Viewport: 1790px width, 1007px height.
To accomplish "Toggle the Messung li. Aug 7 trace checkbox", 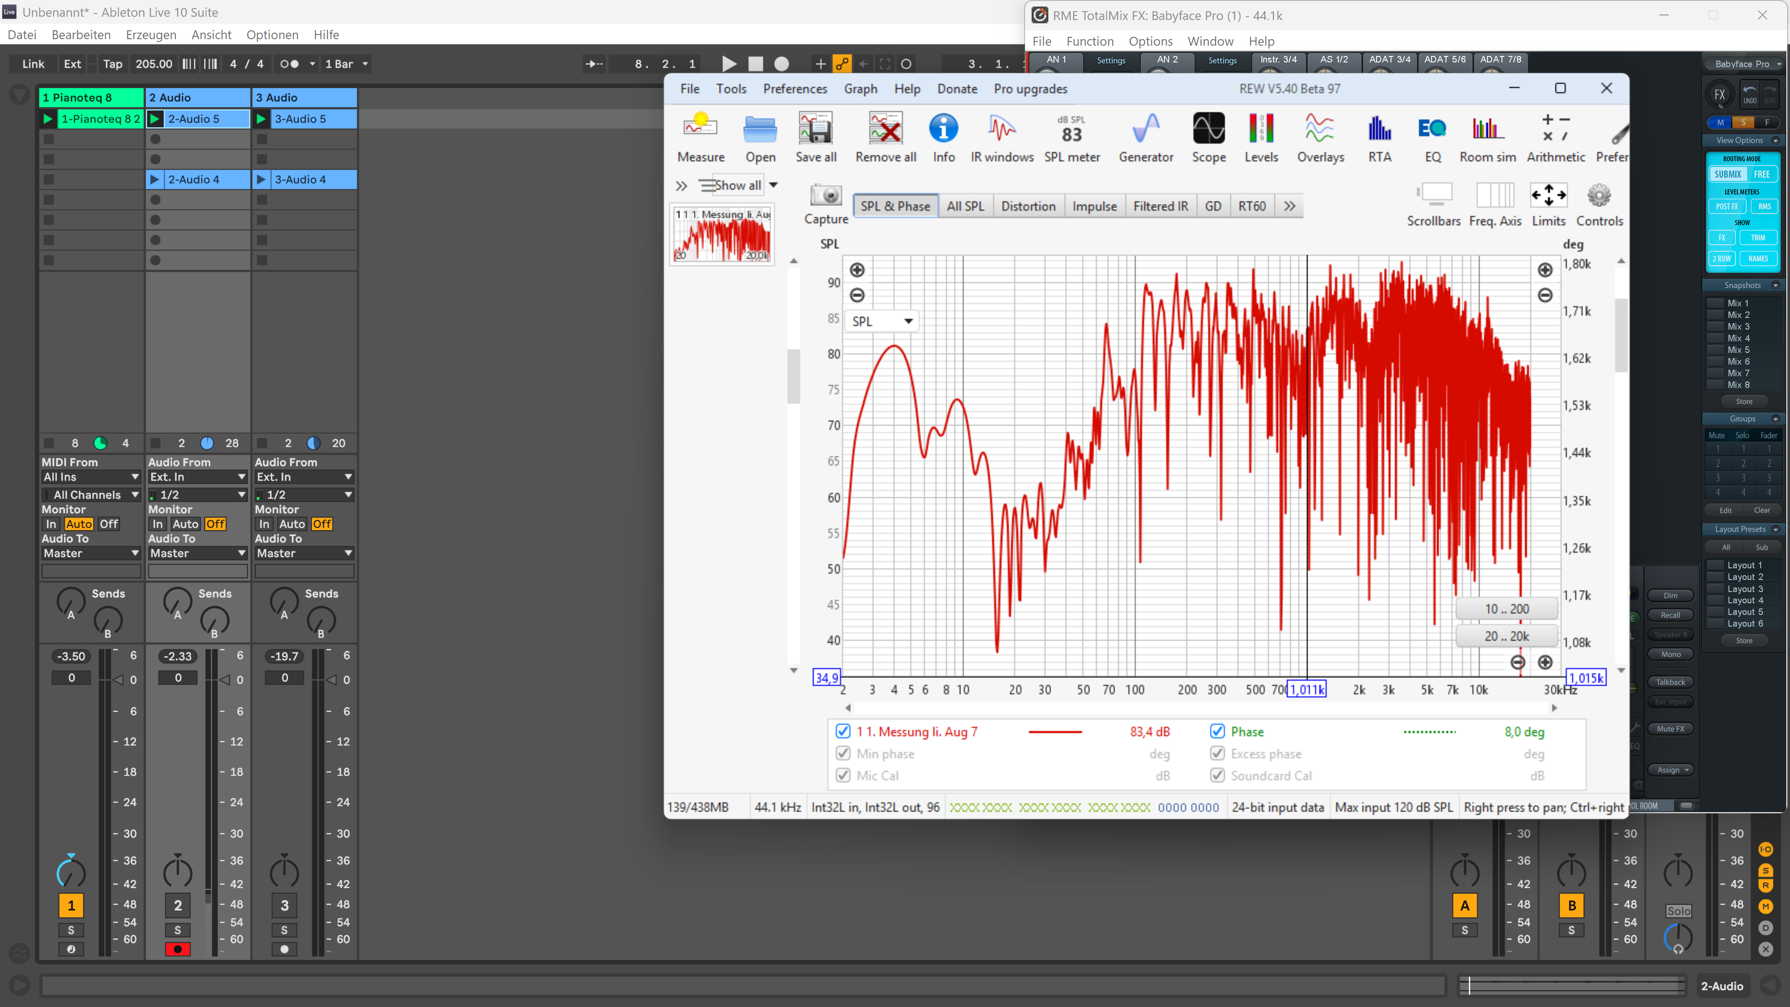I will point(842,731).
